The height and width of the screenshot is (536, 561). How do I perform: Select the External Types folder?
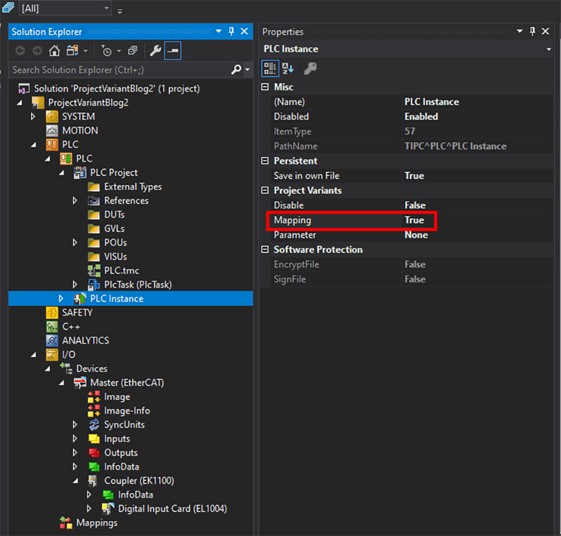133,187
